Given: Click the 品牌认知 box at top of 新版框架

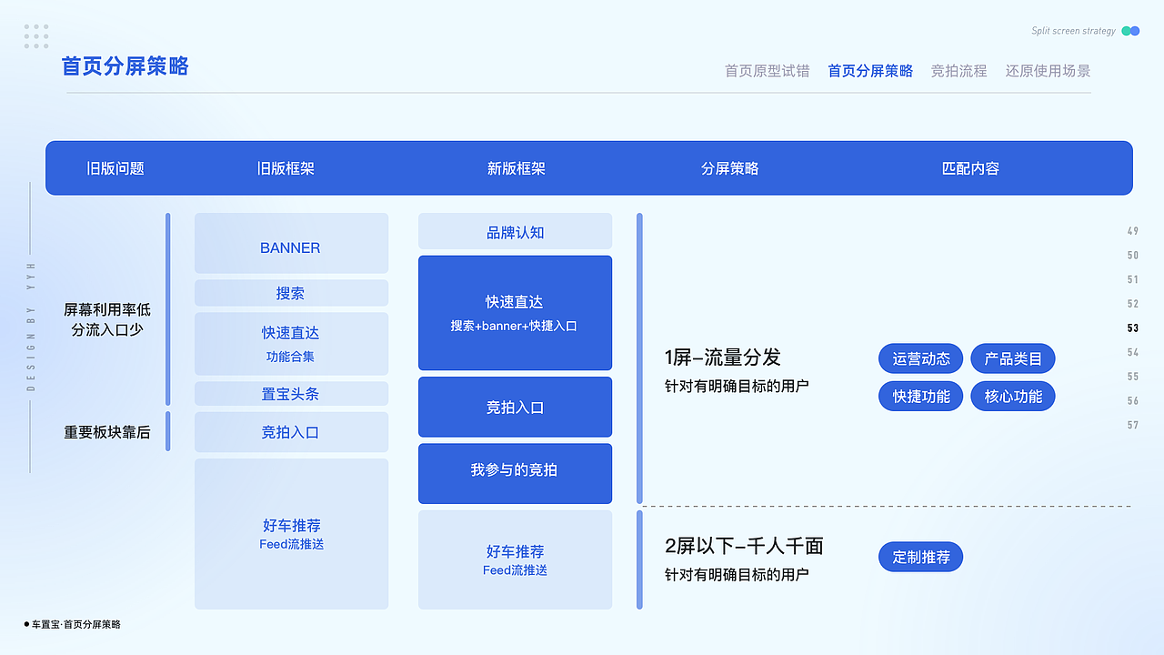Looking at the screenshot, I should click(x=515, y=231).
